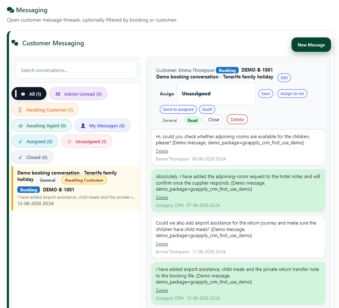Click the General badge on the list item
Viewport: 339px width, 308px height.
tap(48, 180)
